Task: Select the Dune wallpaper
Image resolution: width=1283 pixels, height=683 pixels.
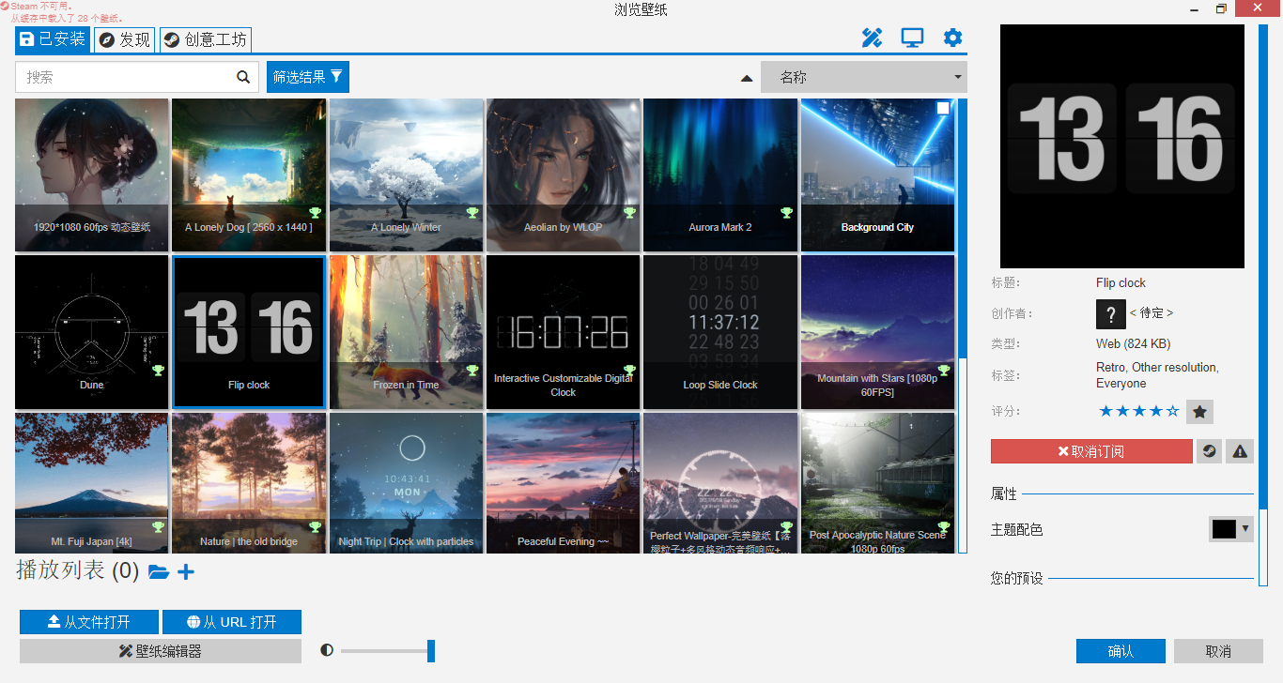Action: pos(92,332)
